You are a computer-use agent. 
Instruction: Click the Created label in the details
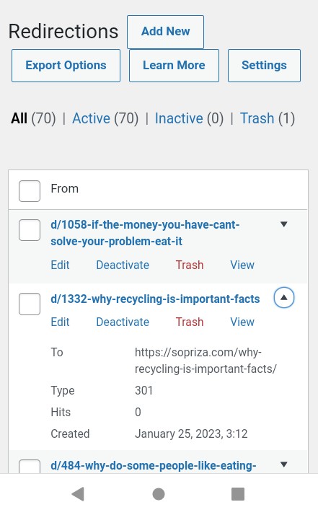[70, 434]
